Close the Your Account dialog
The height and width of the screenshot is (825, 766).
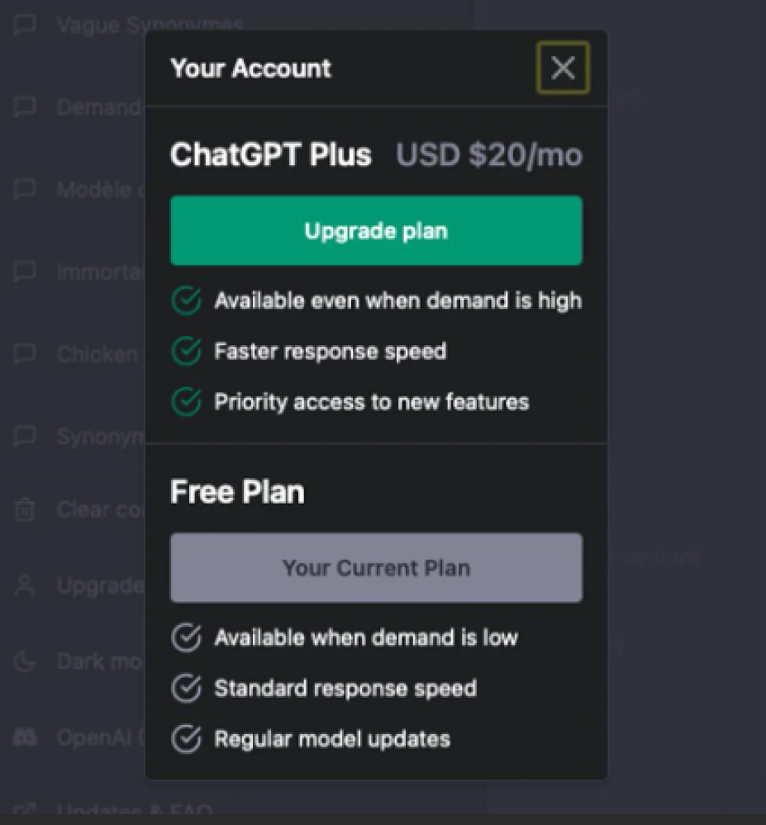[x=563, y=68]
